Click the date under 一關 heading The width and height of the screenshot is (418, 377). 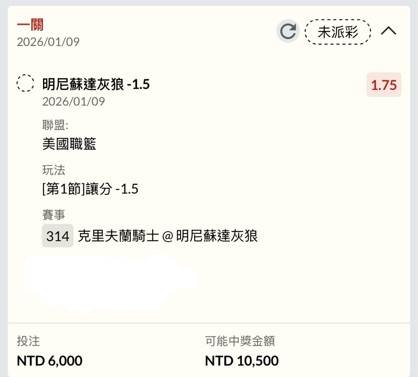point(48,42)
